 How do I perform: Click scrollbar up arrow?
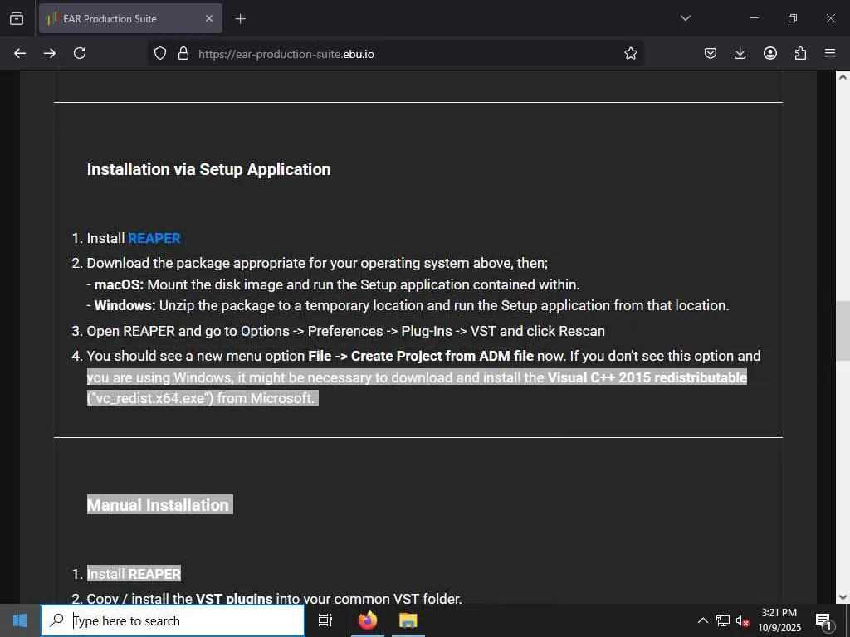(843, 77)
